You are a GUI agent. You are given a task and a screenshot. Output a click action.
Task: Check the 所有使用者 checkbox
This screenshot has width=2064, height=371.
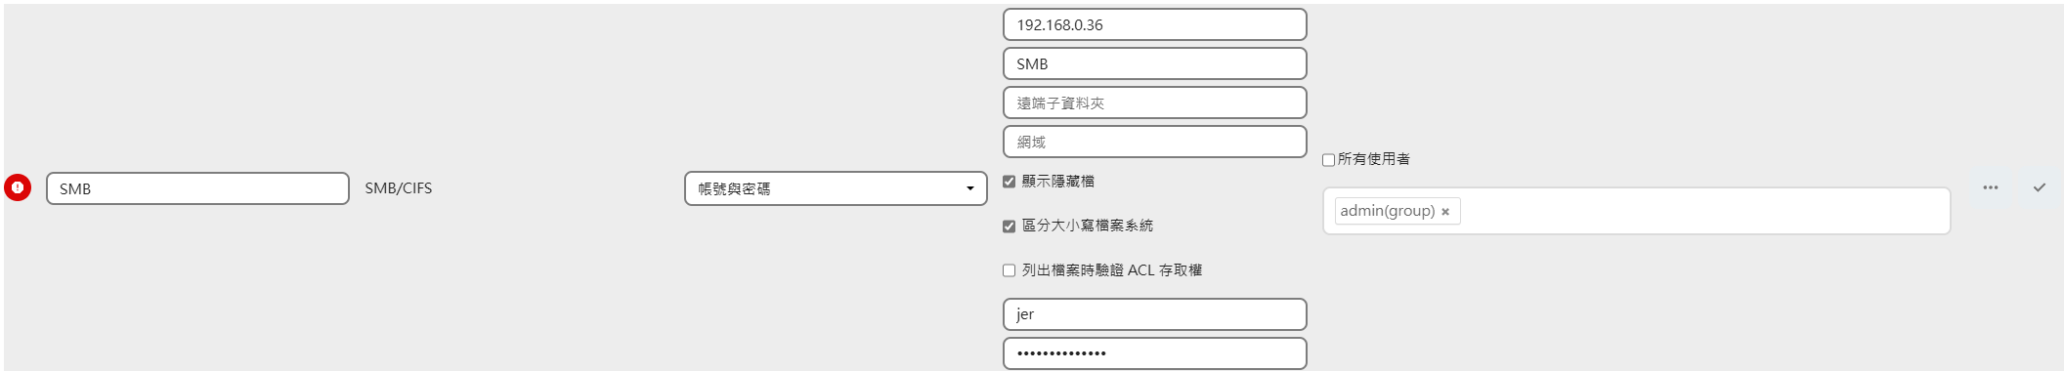click(1329, 160)
